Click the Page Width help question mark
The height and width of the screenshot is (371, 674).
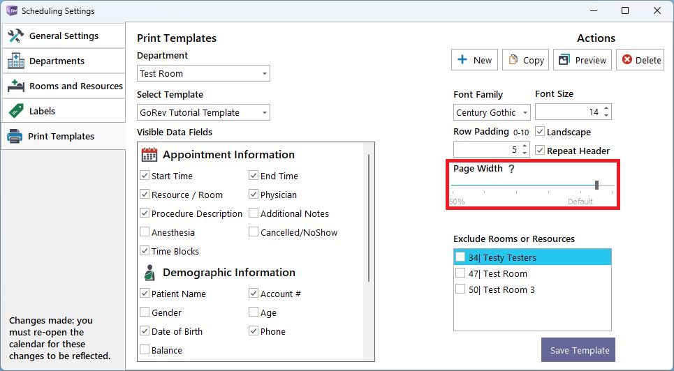[511, 169]
